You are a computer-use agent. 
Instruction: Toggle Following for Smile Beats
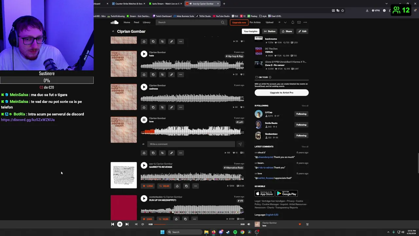coord(301,125)
